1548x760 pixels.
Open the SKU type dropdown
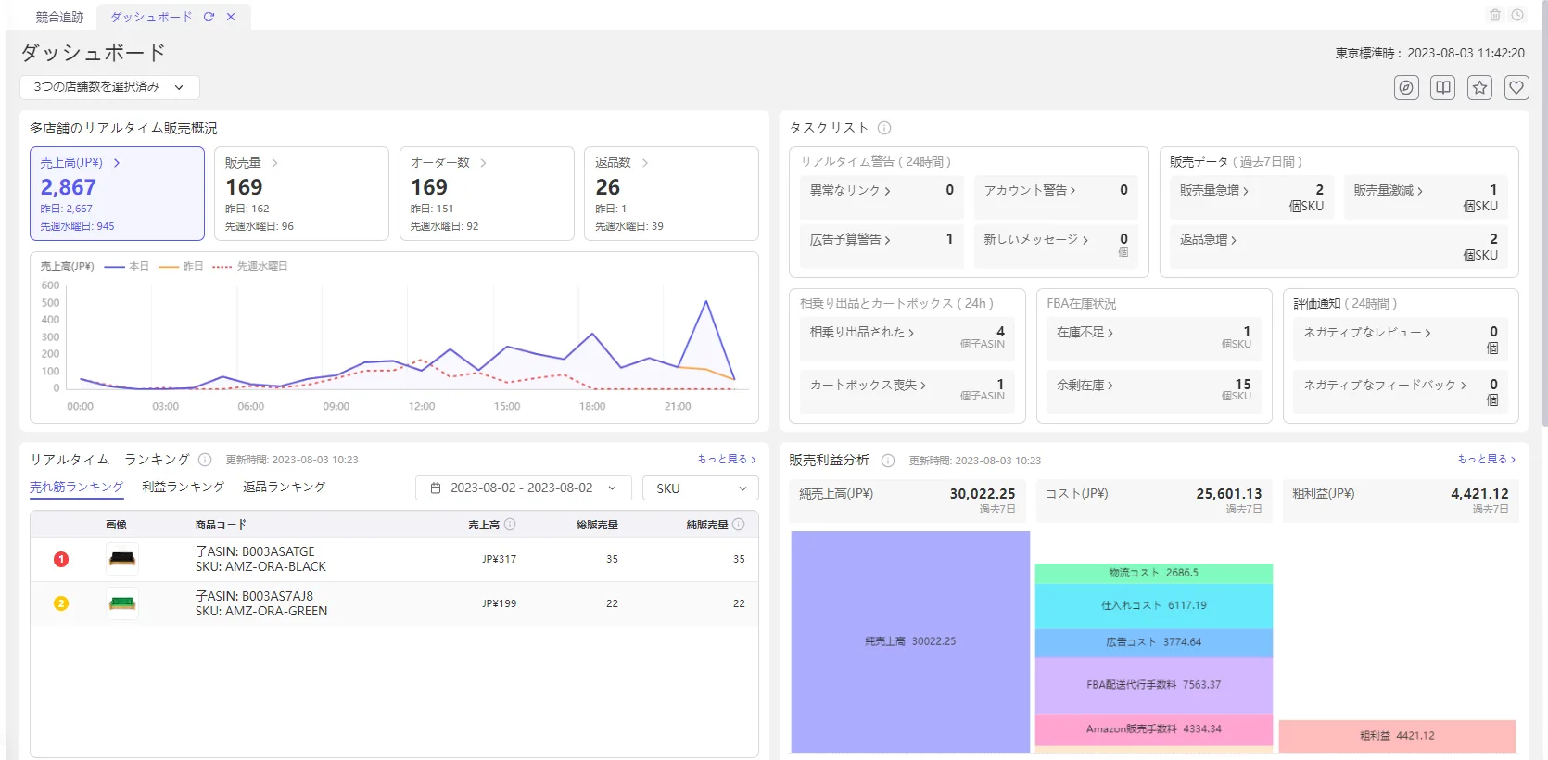coord(702,488)
